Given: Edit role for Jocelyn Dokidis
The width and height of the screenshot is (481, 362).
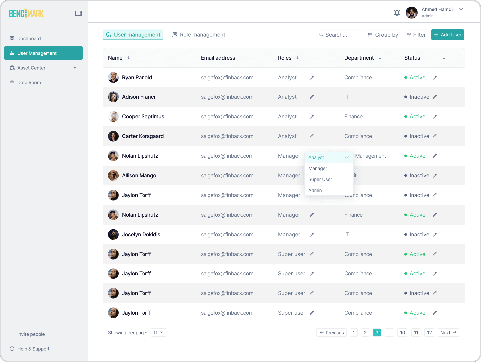Looking at the screenshot, I should pyautogui.click(x=312, y=234).
